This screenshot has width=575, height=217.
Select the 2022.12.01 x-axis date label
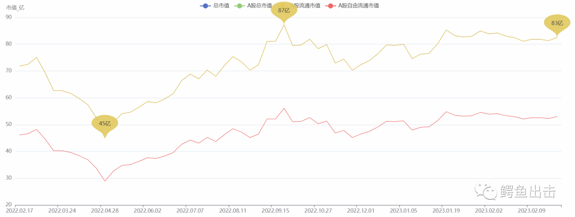361,211
